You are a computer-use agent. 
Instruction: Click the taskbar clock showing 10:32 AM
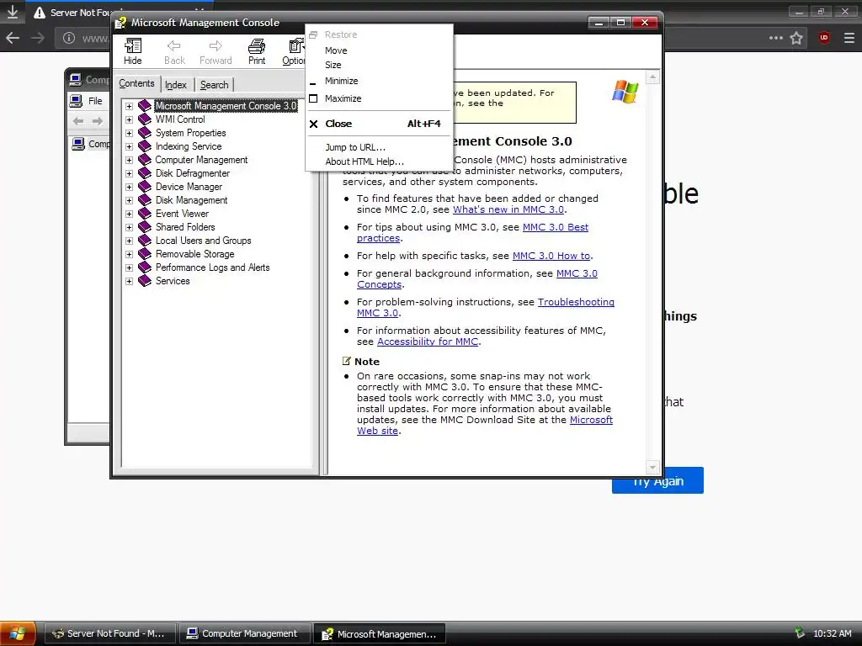click(832, 633)
